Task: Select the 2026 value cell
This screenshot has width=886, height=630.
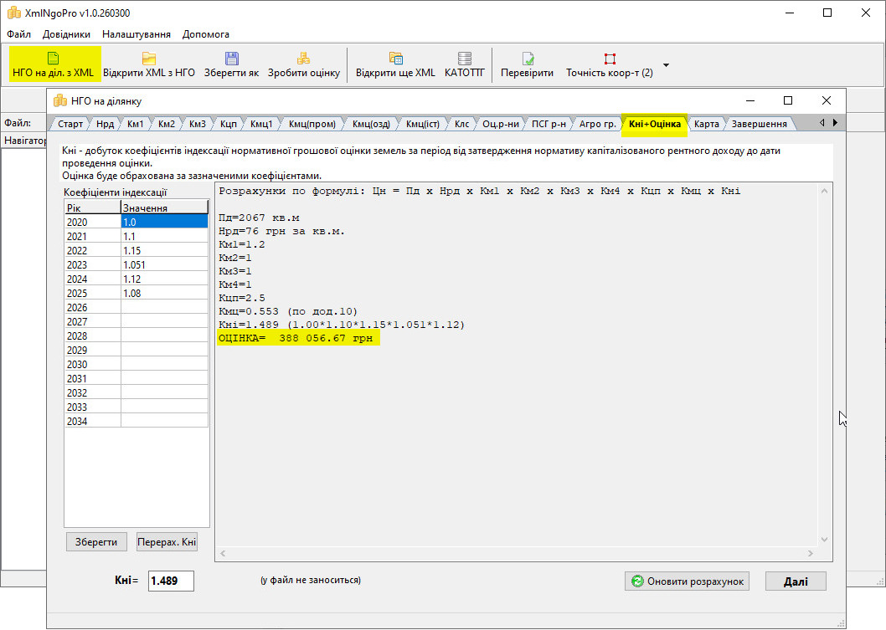Action: [x=163, y=307]
